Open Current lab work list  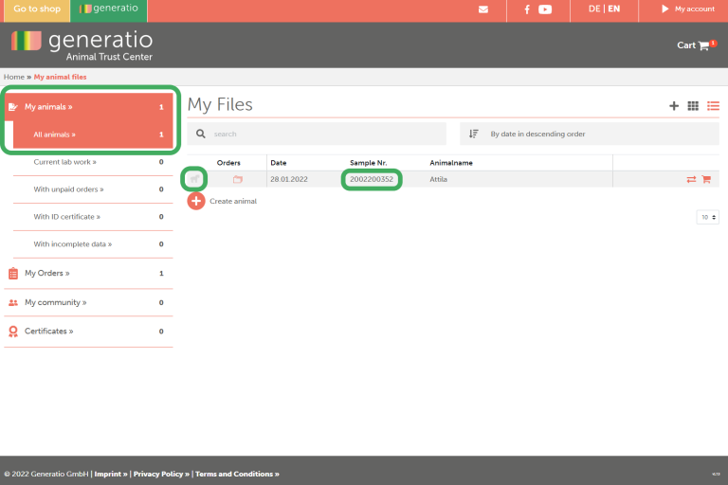coord(93,162)
